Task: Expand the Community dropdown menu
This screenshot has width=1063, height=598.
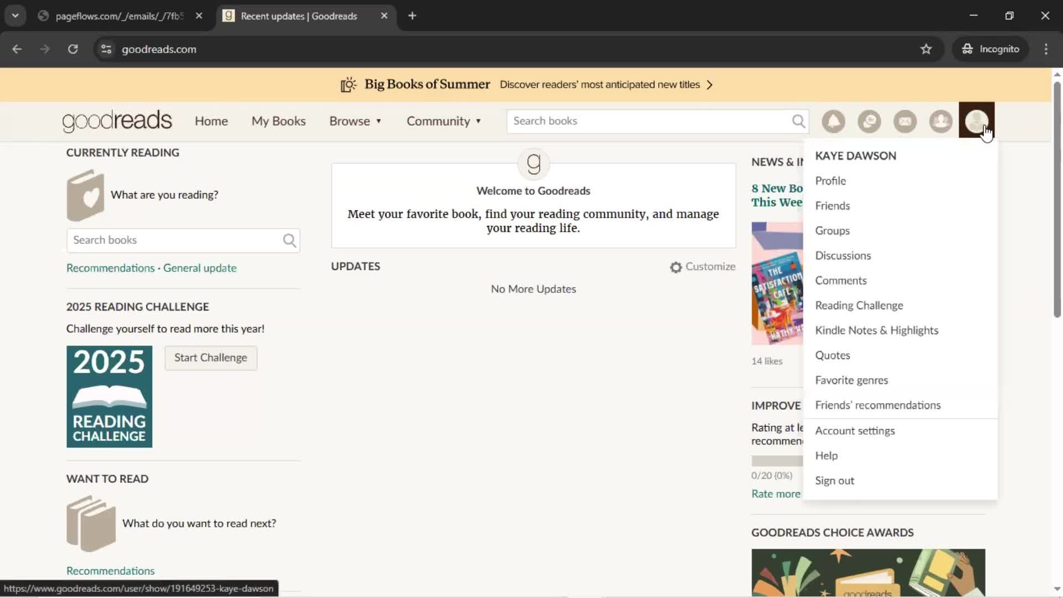Action: [444, 121]
